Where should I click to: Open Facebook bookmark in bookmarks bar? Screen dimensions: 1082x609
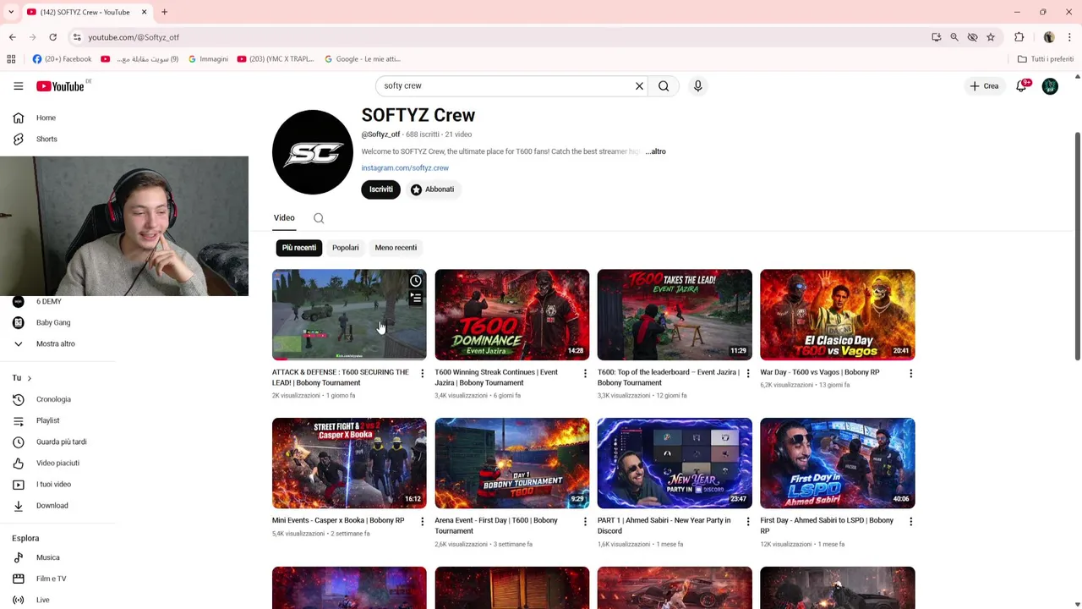[62, 59]
